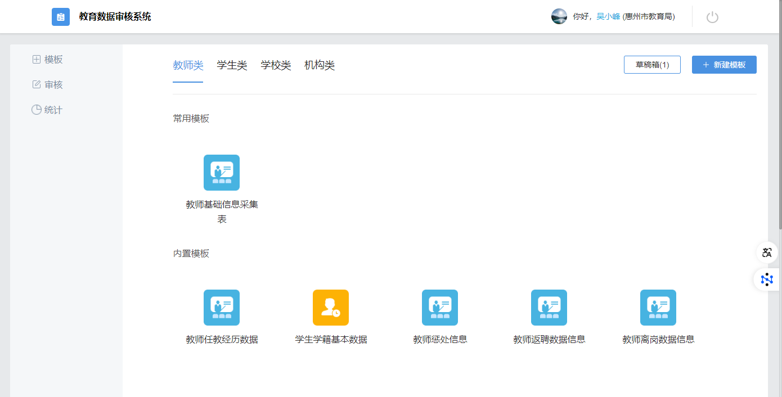Switch to the 机构类 tab
The width and height of the screenshot is (782, 397).
click(x=320, y=65)
